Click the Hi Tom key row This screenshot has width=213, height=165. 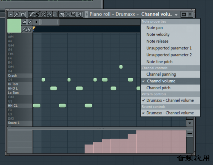[20, 84]
